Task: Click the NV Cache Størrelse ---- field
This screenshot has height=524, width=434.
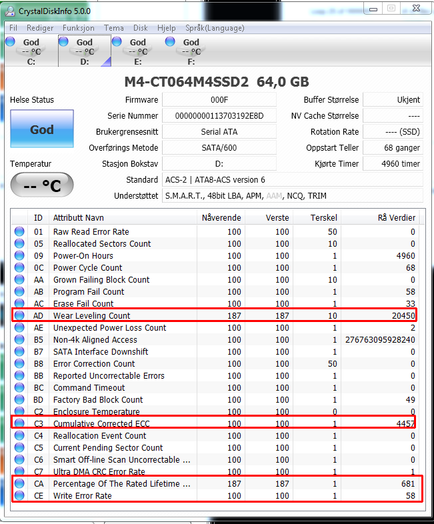Action: [393, 115]
